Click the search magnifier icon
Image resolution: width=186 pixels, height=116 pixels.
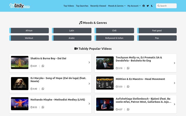pyautogui.click(x=158, y=6)
